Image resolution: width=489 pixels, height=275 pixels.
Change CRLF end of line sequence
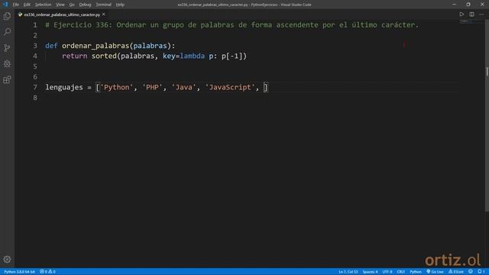[400, 272]
